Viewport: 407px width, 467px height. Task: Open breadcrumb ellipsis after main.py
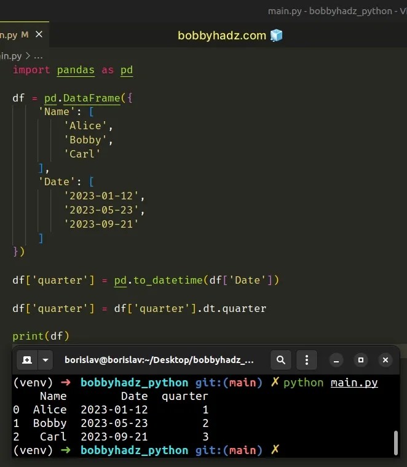click(38, 56)
